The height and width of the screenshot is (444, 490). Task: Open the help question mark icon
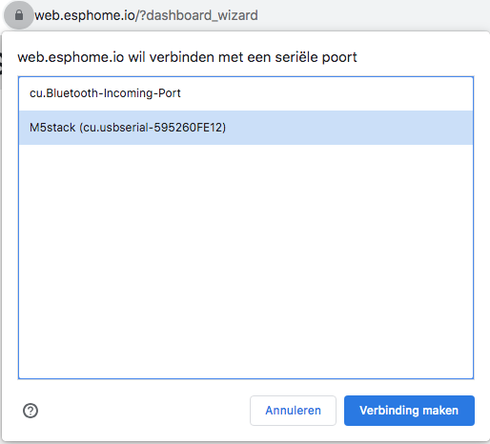[31, 411]
